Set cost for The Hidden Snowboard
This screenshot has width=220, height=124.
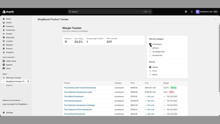click(x=150, y=96)
